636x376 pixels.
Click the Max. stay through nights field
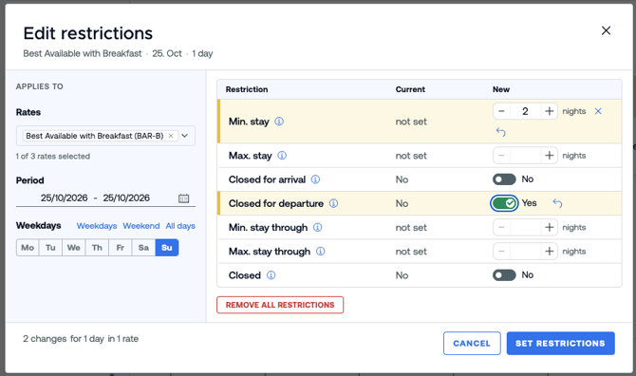point(525,251)
